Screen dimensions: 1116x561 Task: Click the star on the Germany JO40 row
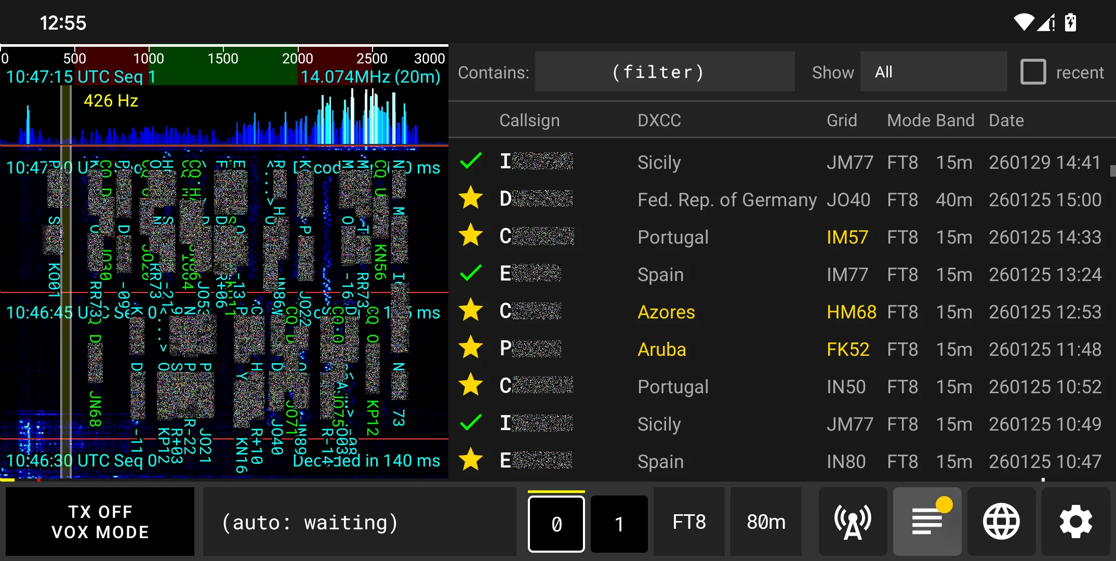[x=471, y=198]
